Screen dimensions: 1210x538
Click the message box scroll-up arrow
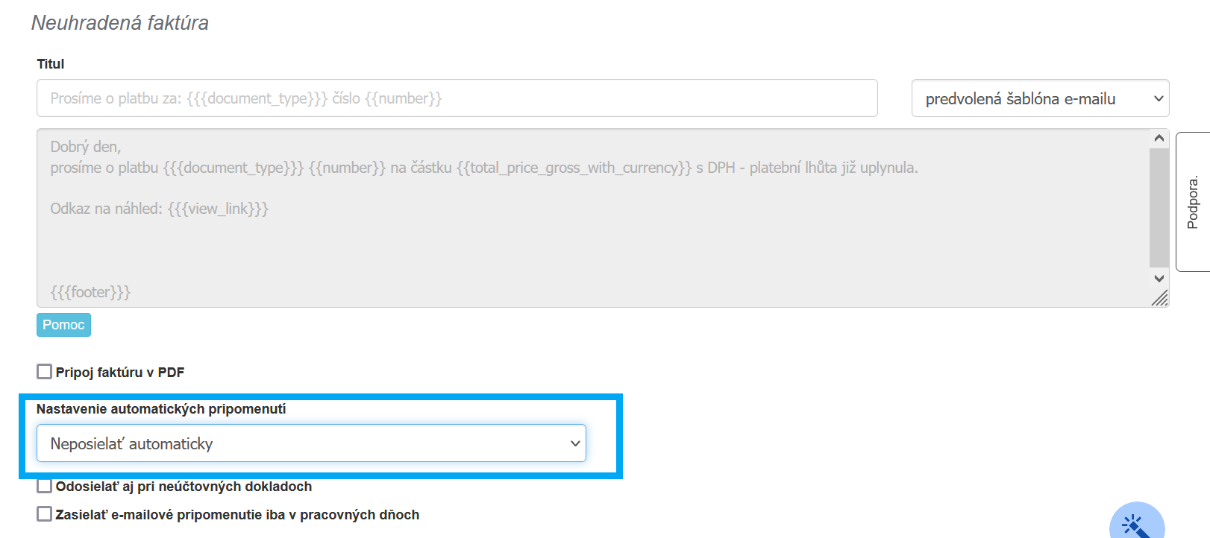pyautogui.click(x=1159, y=139)
